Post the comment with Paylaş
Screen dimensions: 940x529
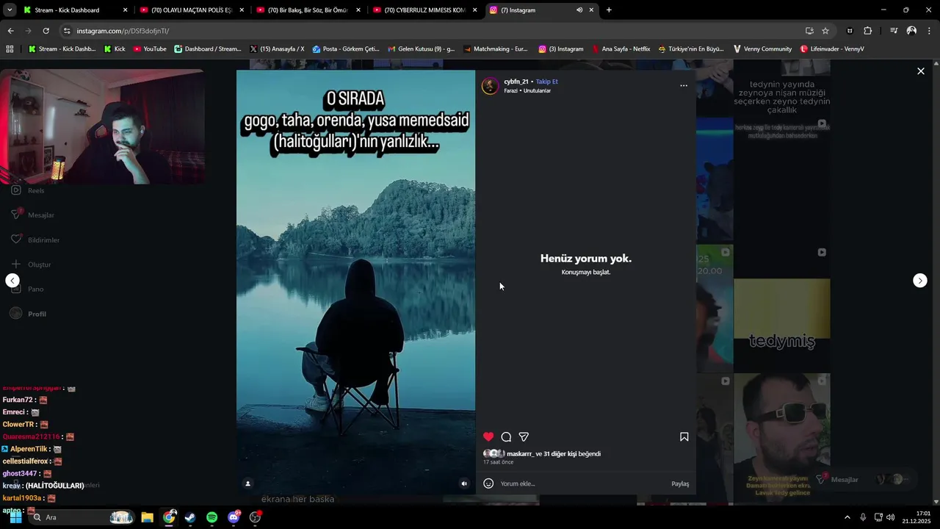[x=680, y=483]
